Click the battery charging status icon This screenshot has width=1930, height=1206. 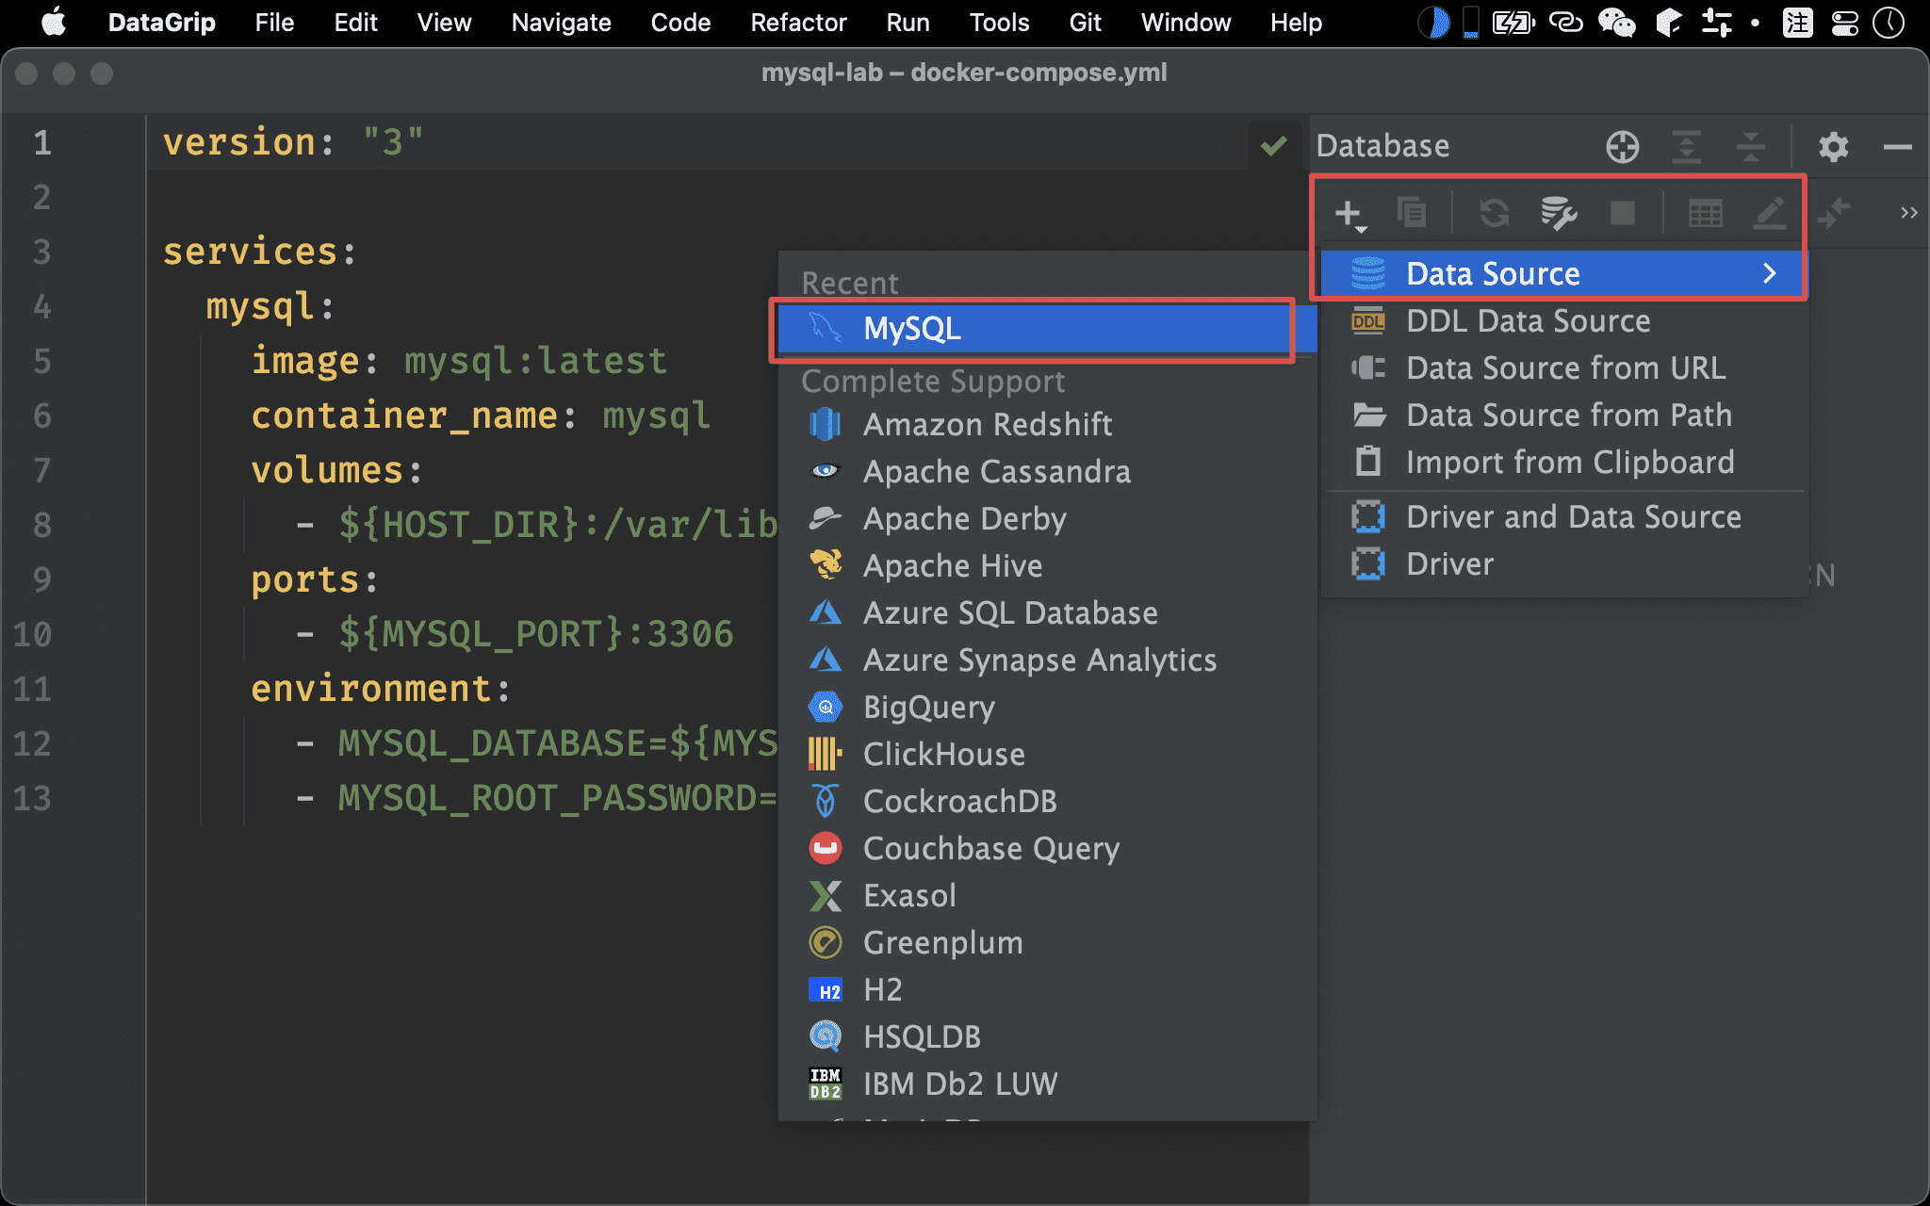[1513, 23]
